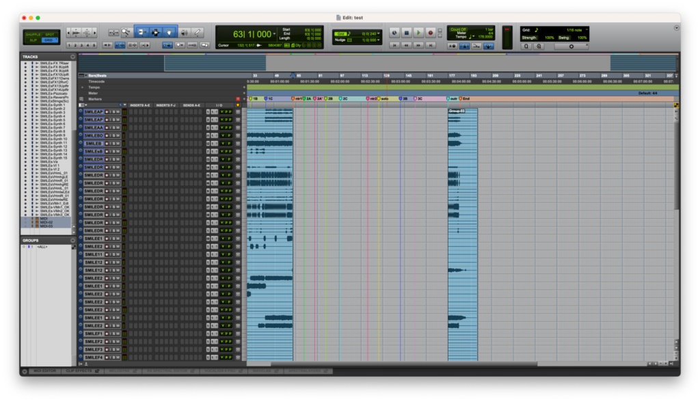Image resolution: width=700 pixels, height=402 pixels.
Task: Open the Melodyne tab
Action: (x=122, y=371)
